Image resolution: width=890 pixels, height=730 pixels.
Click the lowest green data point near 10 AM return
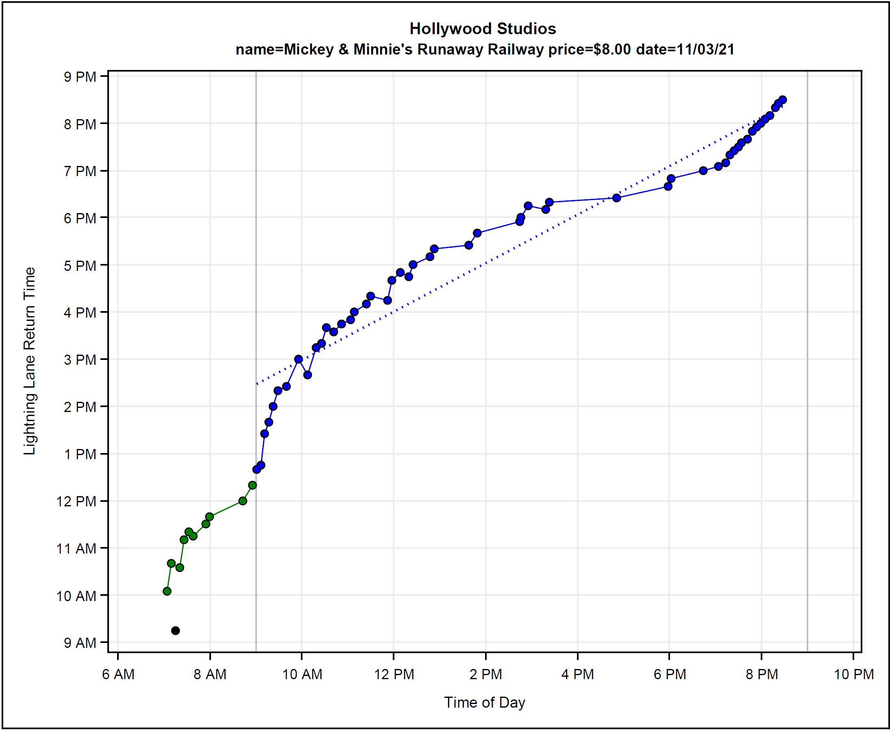pyautogui.click(x=167, y=591)
